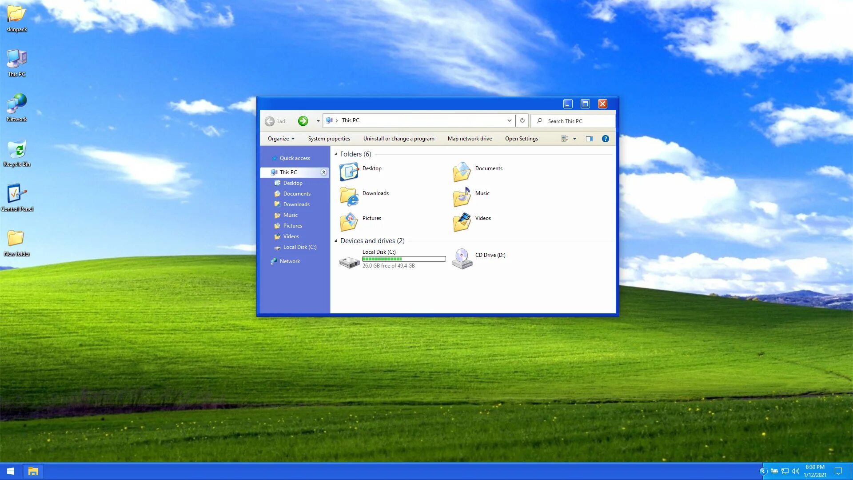Click the green Forward arrow button

(303, 121)
